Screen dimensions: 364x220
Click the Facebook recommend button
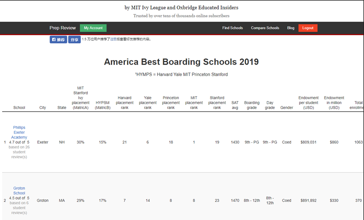tap(58, 40)
